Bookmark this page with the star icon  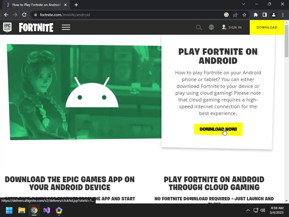(244, 15)
